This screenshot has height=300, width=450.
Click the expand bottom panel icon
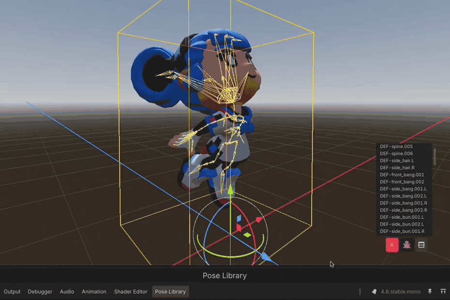click(x=443, y=292)
